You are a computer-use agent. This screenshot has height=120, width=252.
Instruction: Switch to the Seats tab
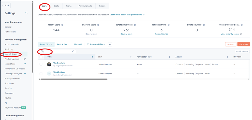coord(56,6)
